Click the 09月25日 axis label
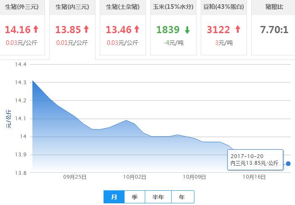295x205 pixels. point(75,177)
